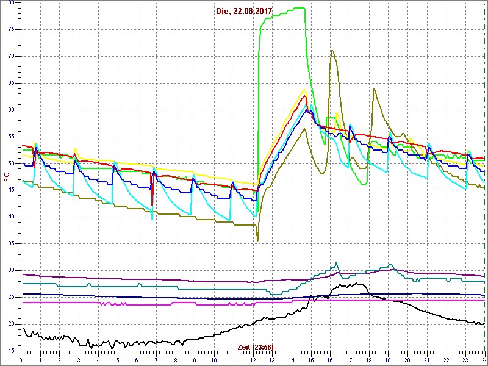The width and height of the screenshot is (488, 366).
Task: Select the 50 value on the temperature axis
Action: click(x=11, y=163)
